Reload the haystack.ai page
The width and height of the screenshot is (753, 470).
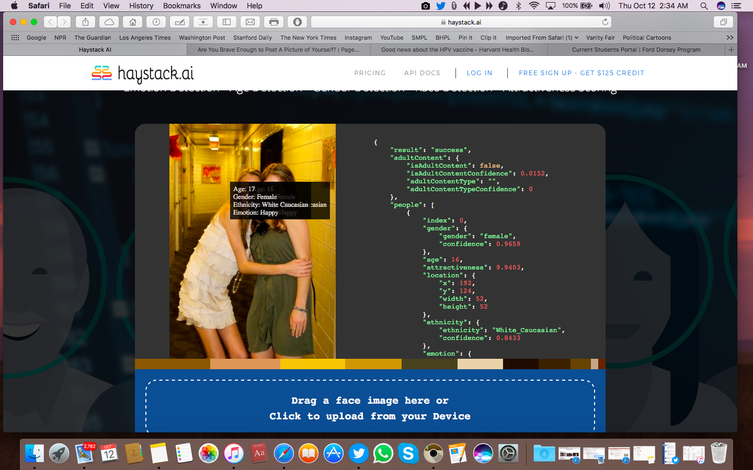point(605,22)
